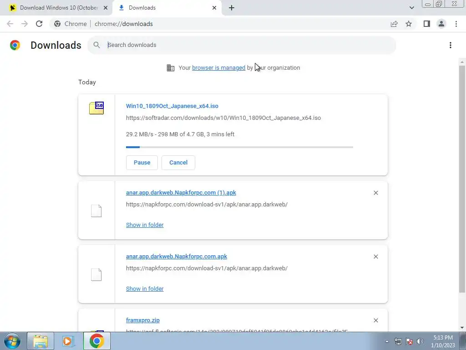Click the Chrome site info chip
This screenshot has height=350, width=466.
(71, 24)
